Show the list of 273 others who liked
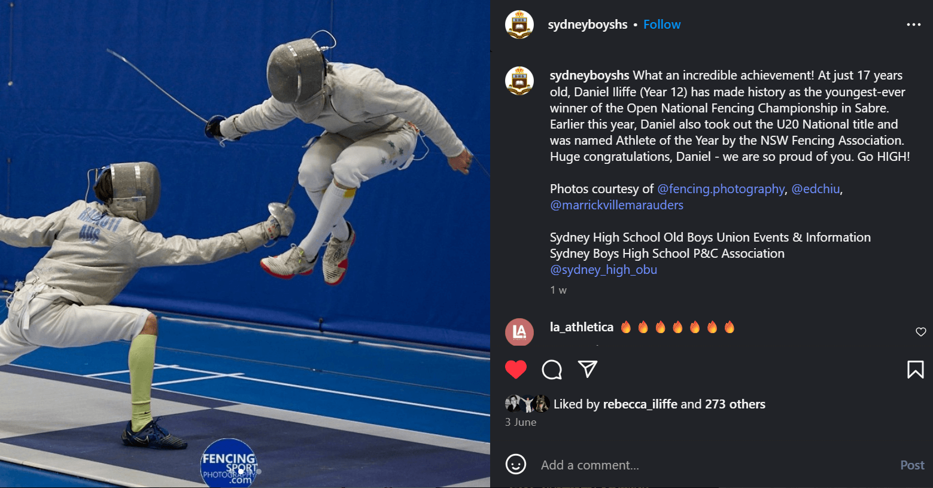The image size is (933, 488). click(735, 404)
